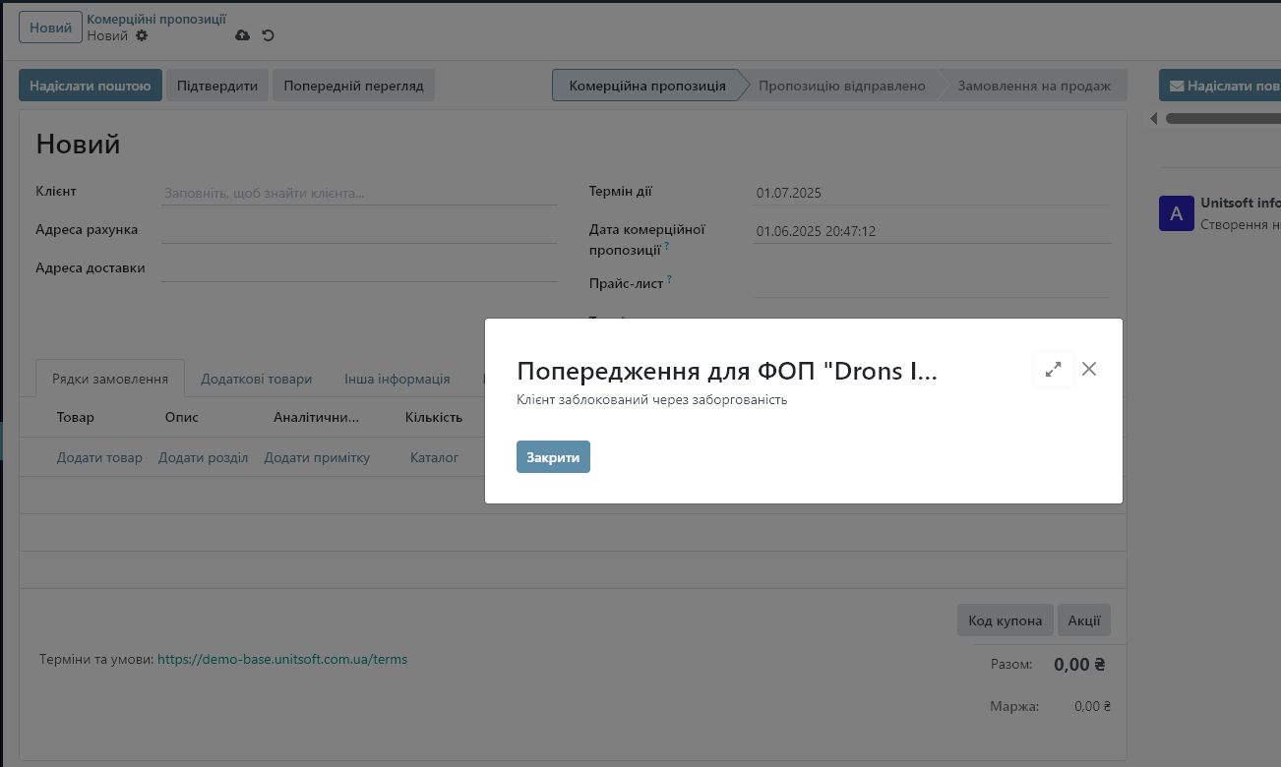This screenshot has width=1281, height=767.
Task: Switch to Додаткові товари tab
Action: click(256, 379)
